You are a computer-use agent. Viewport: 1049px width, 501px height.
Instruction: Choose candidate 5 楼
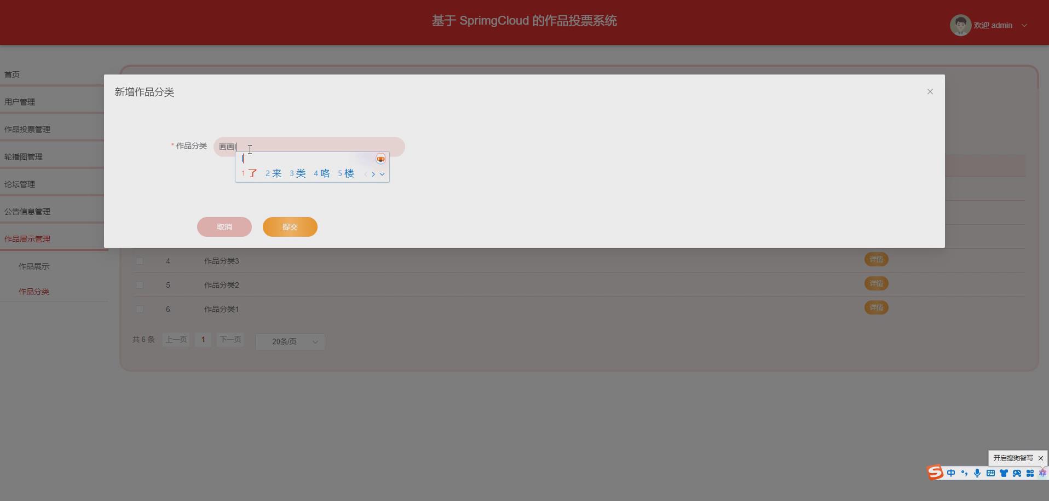345,173
